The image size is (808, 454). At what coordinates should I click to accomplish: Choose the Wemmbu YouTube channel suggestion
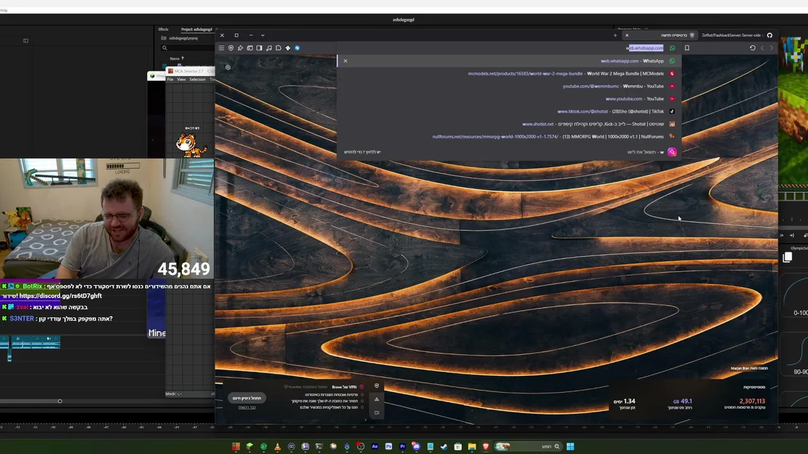[509, 86]
